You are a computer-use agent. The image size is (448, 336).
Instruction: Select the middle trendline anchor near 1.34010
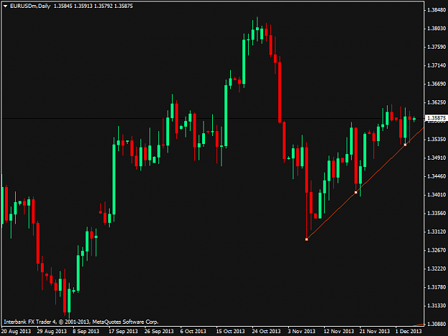point(356,193)
